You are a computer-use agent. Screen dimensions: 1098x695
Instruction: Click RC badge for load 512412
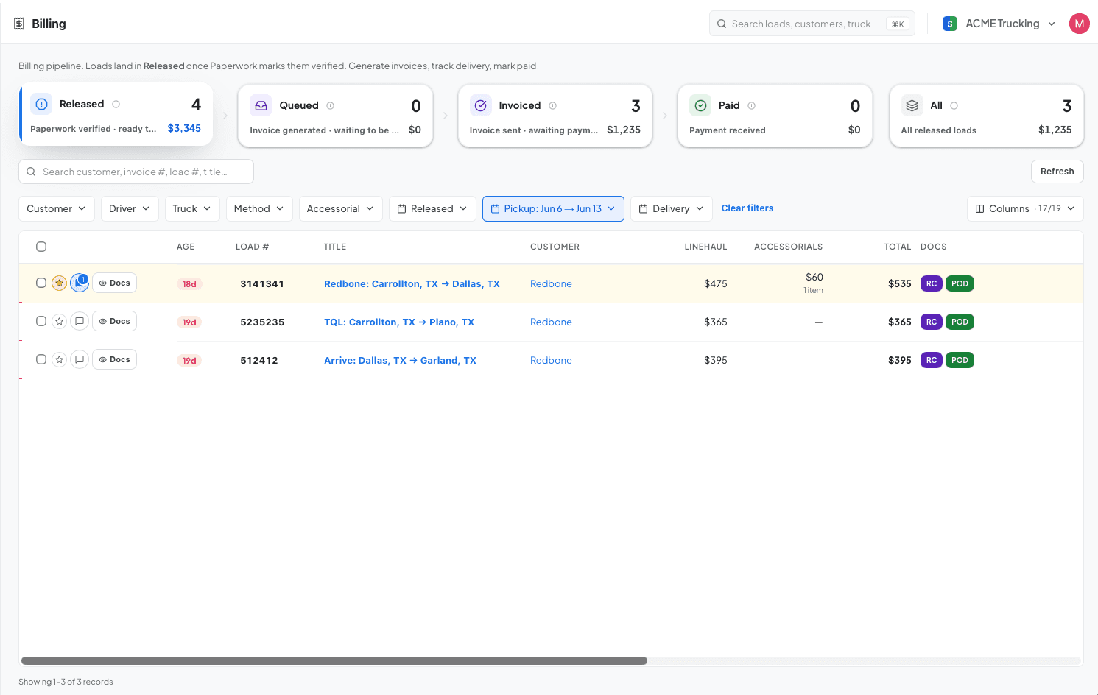931,360
